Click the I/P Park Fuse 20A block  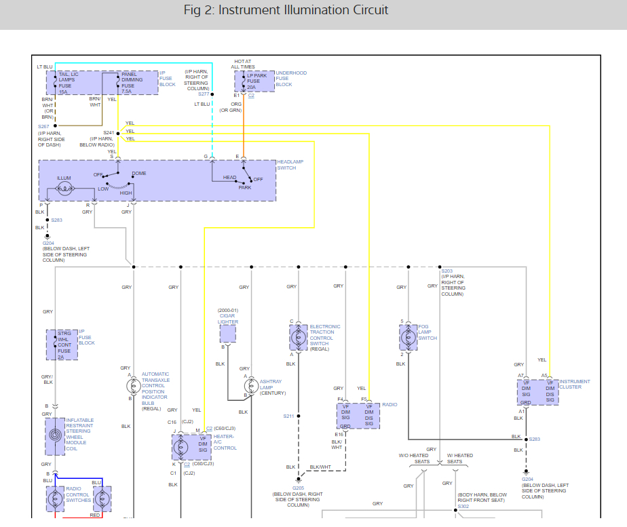click(254, 81)
